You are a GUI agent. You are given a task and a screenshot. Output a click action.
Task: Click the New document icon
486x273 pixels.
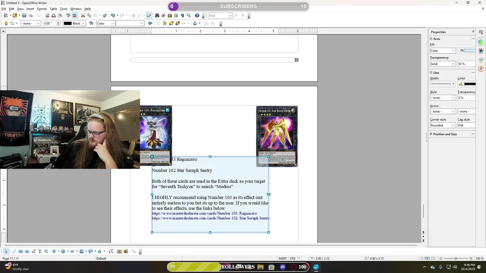(x=6, y=16)
